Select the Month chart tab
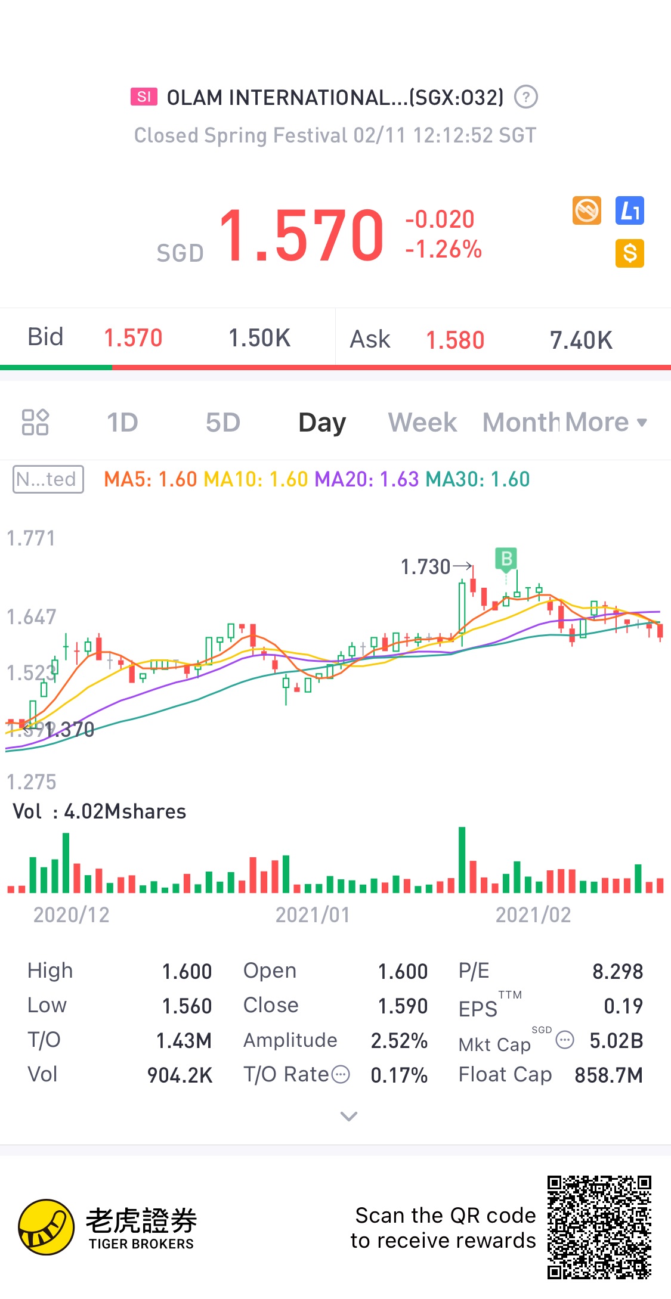This screenshot has height=1299, width=671. (x=521, y=422)
